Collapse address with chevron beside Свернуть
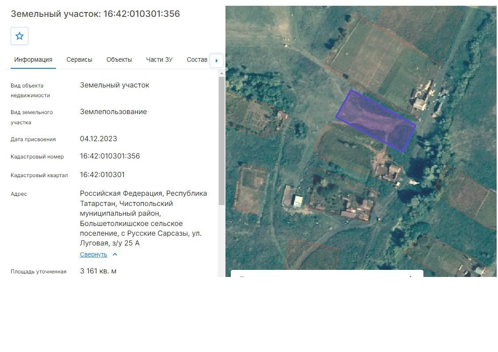Image resolution: width=498 pixels, height=352 pixels. (115, 254)
